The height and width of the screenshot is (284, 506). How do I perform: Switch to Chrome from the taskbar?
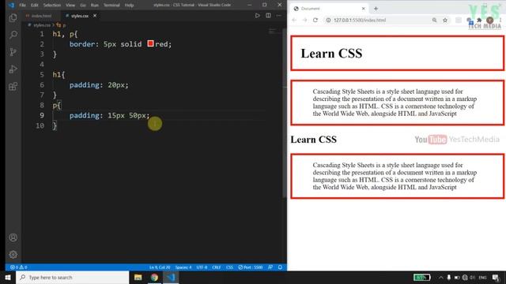[x=154, y=277]
